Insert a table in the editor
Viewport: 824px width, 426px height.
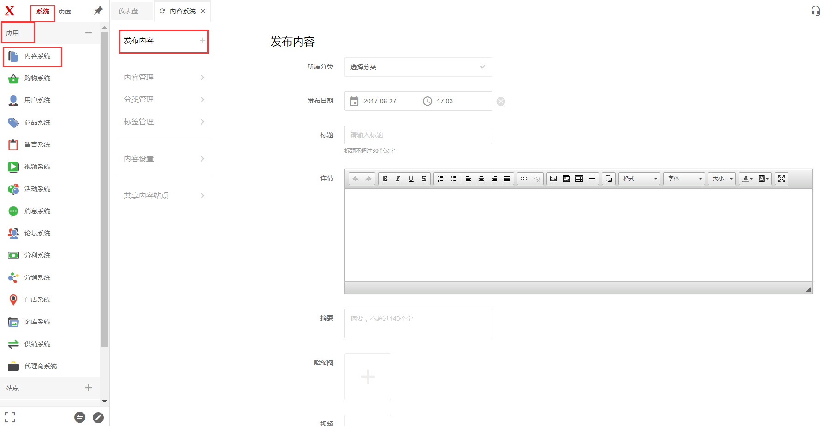579,179
